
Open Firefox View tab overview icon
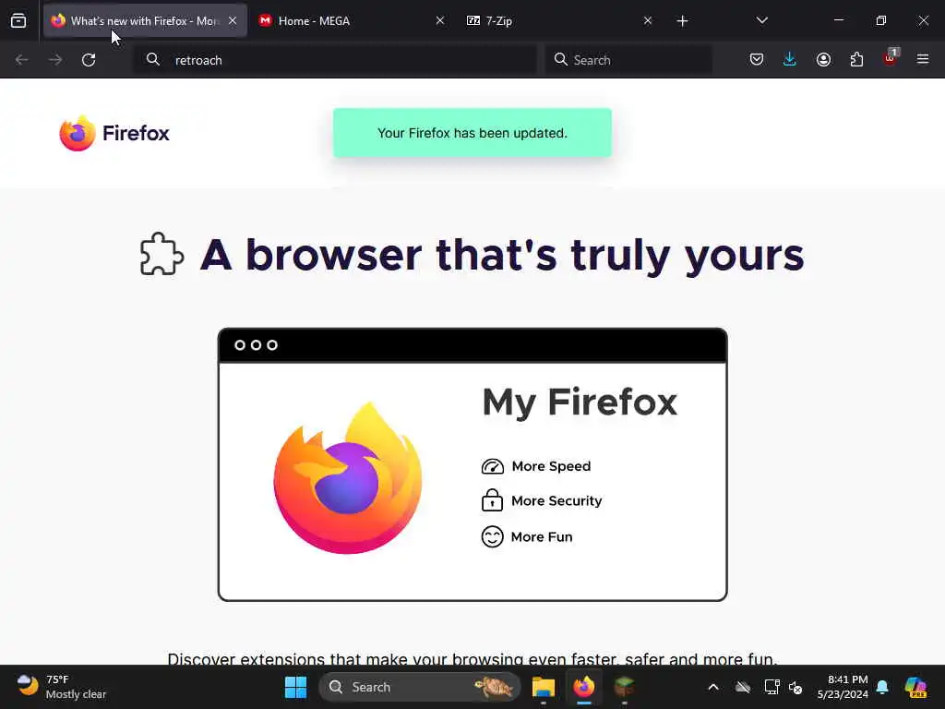(x=18, y=20)
